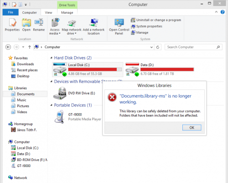Image resolution: width=228 pixels, height=183 pixels.
Task: Click the Local Disk (C:) usage bar
Action: [95, 69]
